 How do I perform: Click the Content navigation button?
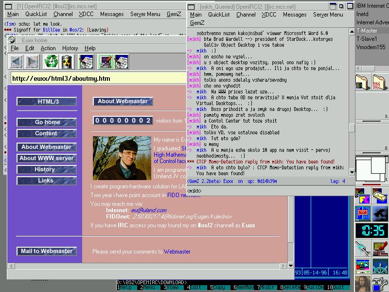47,133
